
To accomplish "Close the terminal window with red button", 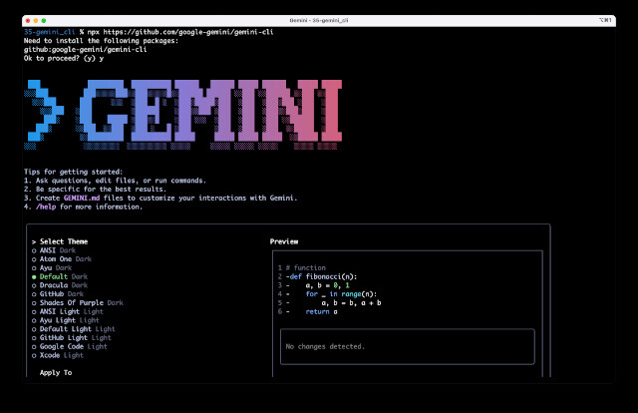I will click(28, 20).
